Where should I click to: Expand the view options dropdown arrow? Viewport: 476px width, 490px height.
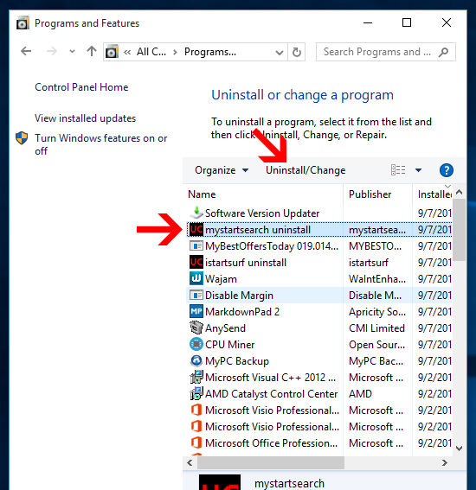tap(418, 170)
